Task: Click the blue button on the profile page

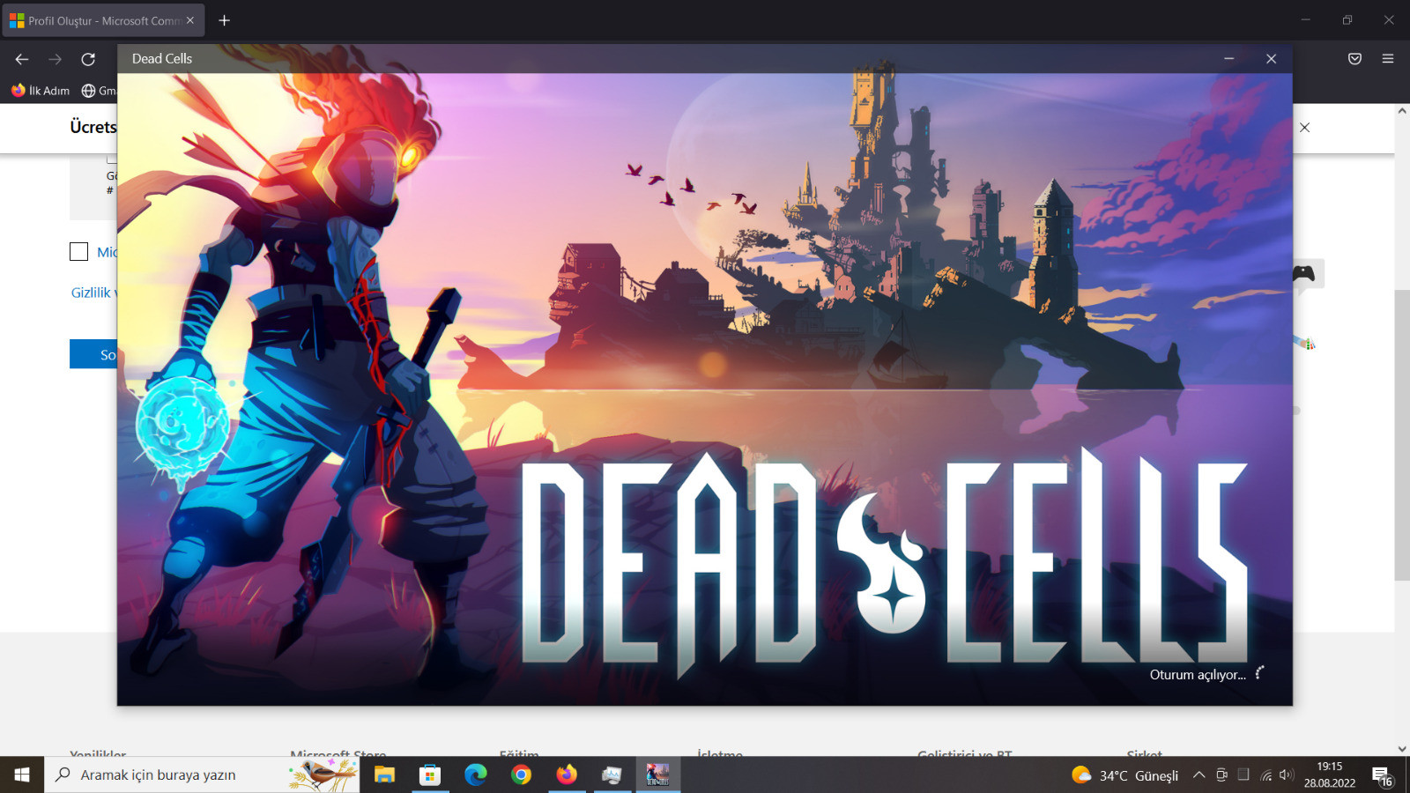Action: [x=93, y=354]
